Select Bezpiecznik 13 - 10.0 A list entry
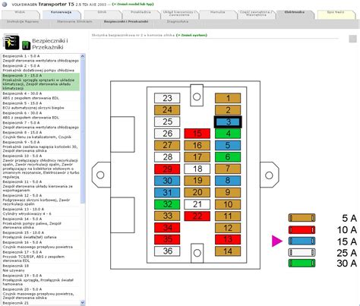Screen dimensions: 360x306 (40, 211)
